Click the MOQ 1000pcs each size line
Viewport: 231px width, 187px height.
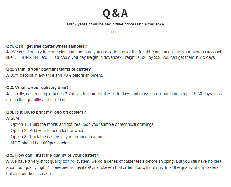pyautogui.click(x=43, y=143)
